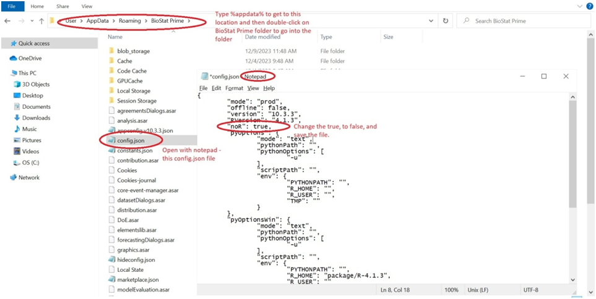Image resolution: width=596 pixels, height=299 pixels.
Task: Open Notepad Edit menu
Action: coord(216,88)
